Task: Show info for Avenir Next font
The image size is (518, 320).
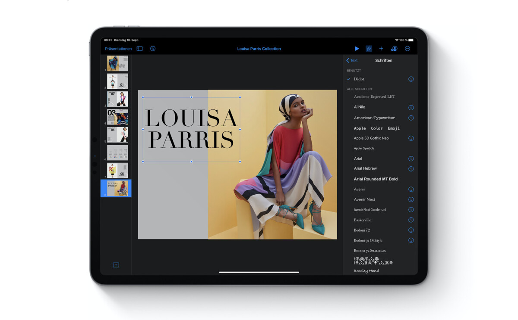Action: (x=411, y=199)
